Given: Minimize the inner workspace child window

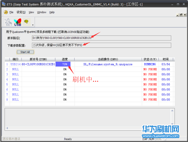Looking at the screenshot, I should click(x=178, y=15).
